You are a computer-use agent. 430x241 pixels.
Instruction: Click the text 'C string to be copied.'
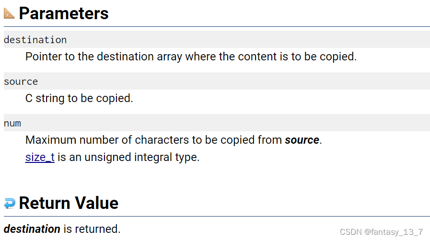pyautogui.click(x=79, y=98)
